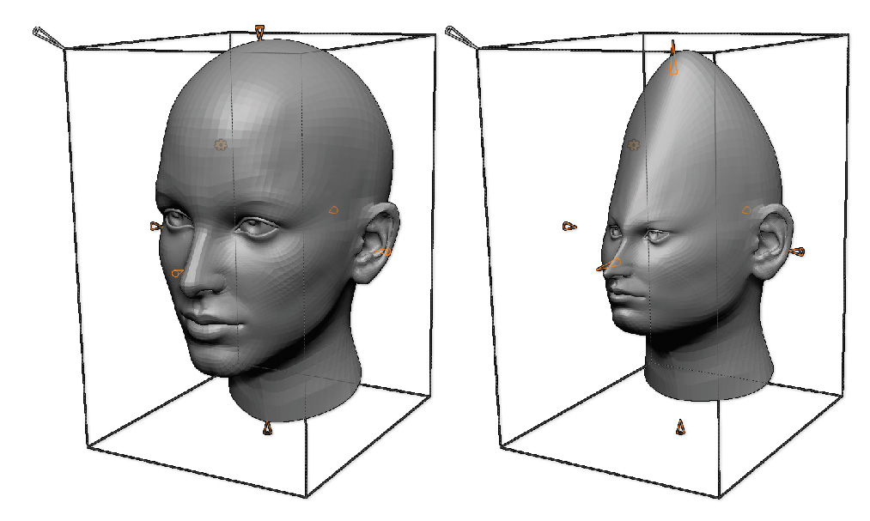Select the orange cone below the pointed head's neck
Image resolution: width=870 pixels, height=521 pixels.
coord(681,427)
